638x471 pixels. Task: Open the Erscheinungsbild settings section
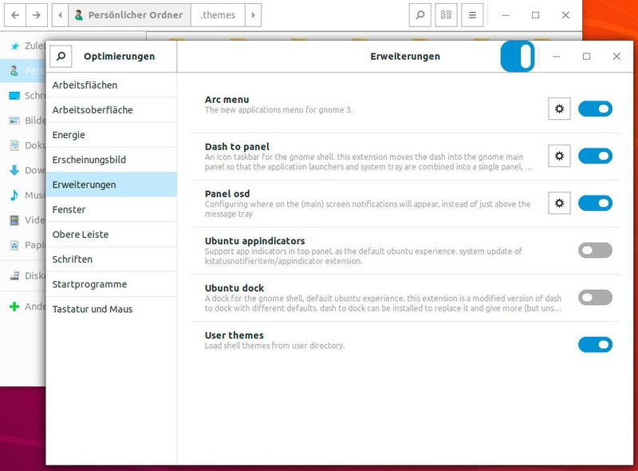(90, 160)
